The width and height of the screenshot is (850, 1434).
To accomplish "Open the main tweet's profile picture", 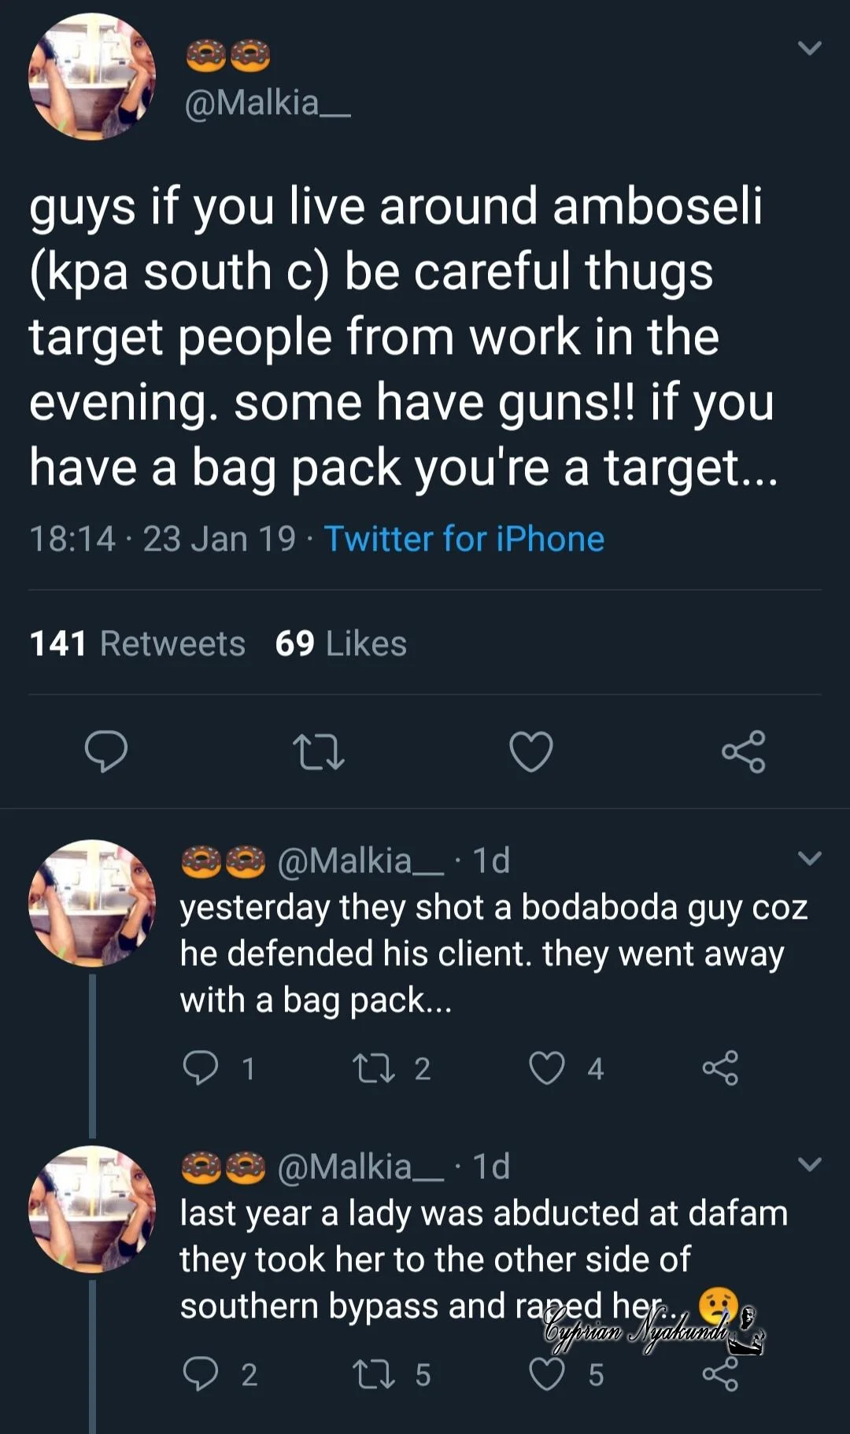I will point(92,77).
